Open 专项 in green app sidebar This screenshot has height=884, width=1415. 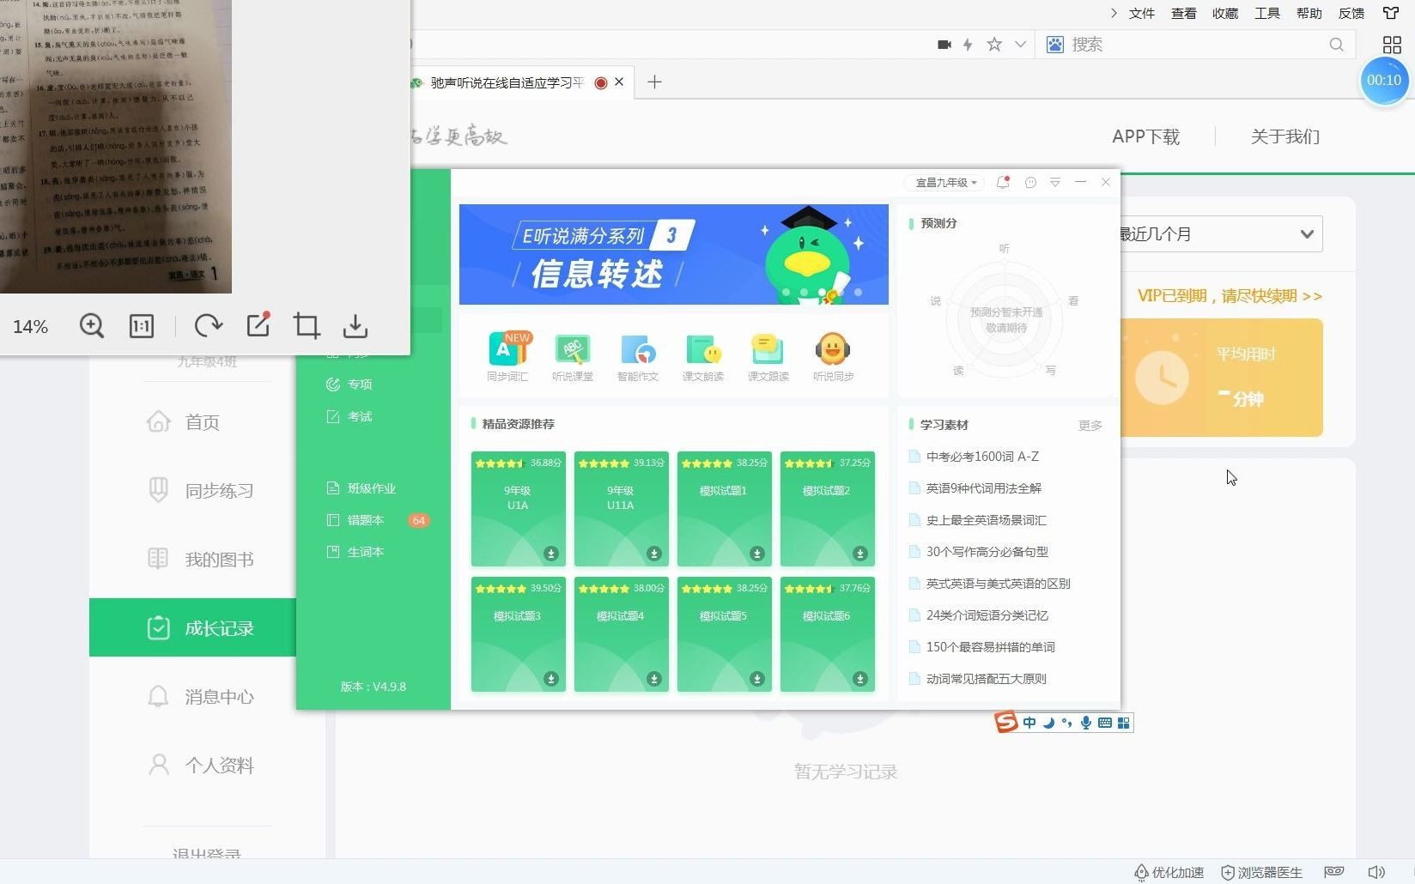pyautogui.click(x=349, y=384)
